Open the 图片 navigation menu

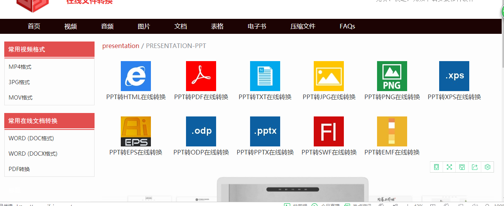[144, 26]
